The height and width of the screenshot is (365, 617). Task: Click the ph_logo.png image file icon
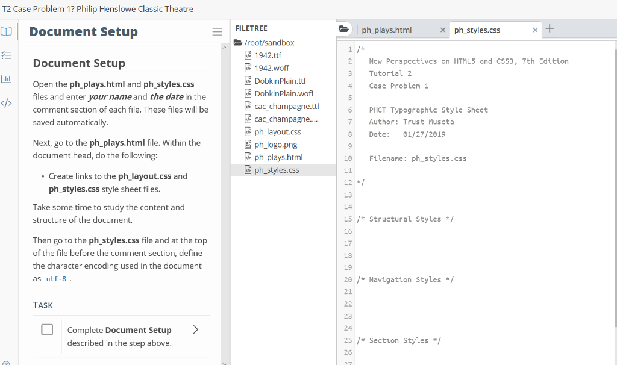[247, 145]
